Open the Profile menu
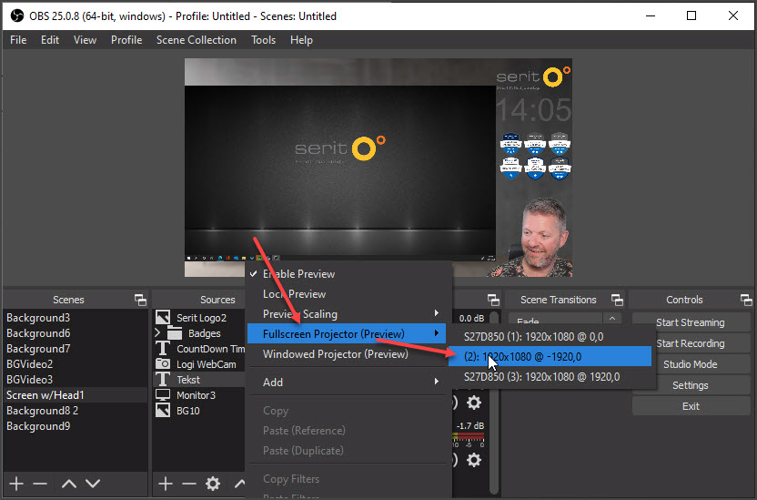 click(126, 40)
